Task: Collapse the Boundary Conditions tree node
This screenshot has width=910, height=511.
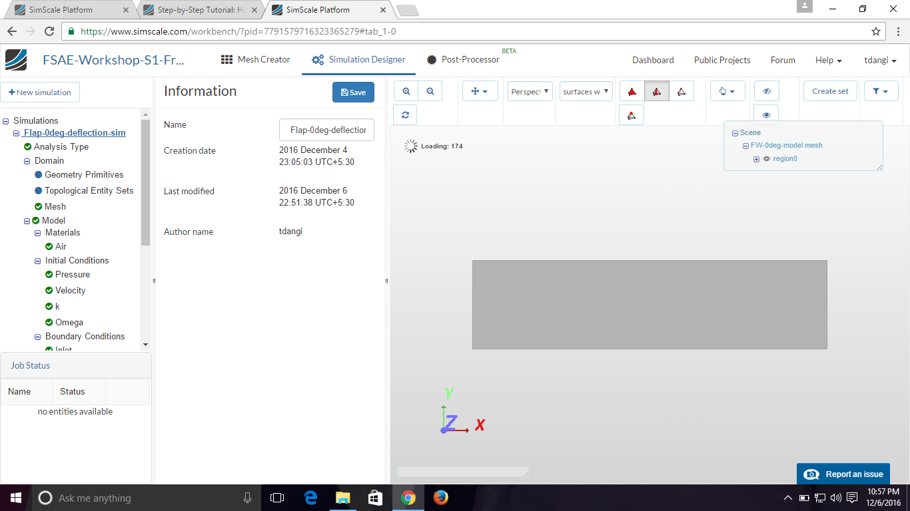Action: click(x=38, y=337)
